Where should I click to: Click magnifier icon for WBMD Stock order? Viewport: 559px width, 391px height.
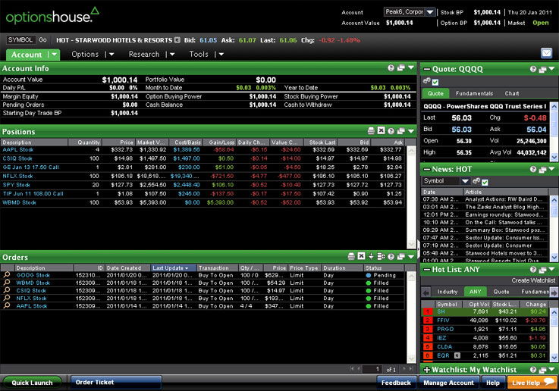point(7,283)
